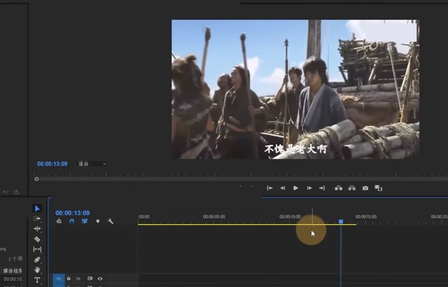Click the 00:00:10:00 ruler mark
This screenshot has width=448, height=287.
(290, 216)
